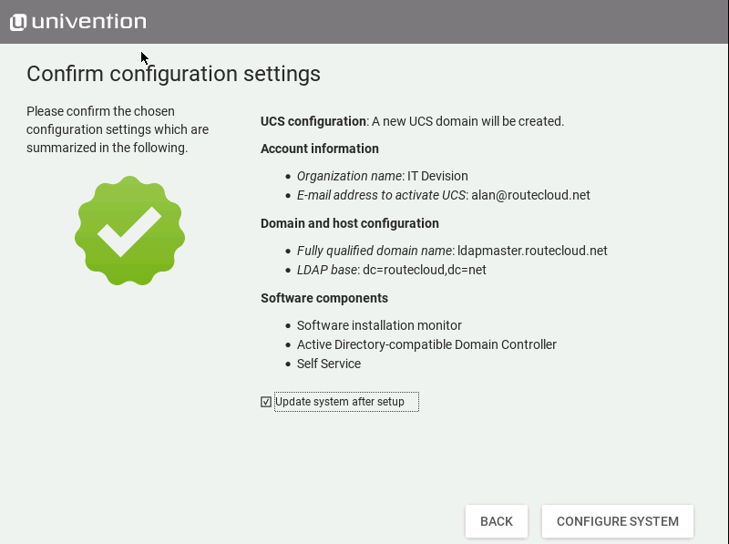Screen dimensions: 729x544
Task: Click the LDAP base dc=routecloud,dc=net line
Action: pyautogui.click(x=392, y=270)
